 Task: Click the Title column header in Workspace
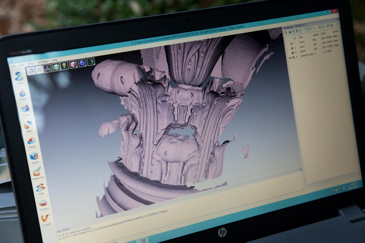point(301,36)
